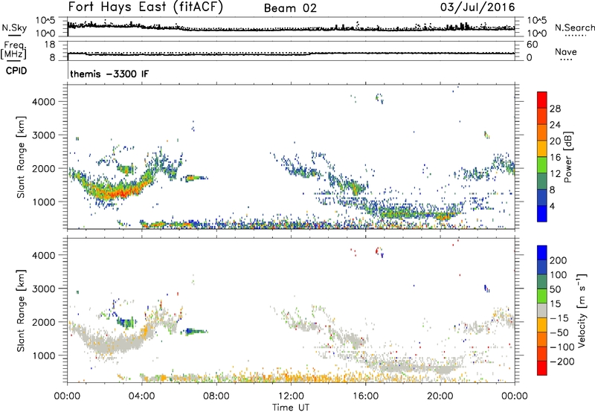Click the '4' power colorbar tick
This screenshot has width=595, height=412.
(552, 206)
